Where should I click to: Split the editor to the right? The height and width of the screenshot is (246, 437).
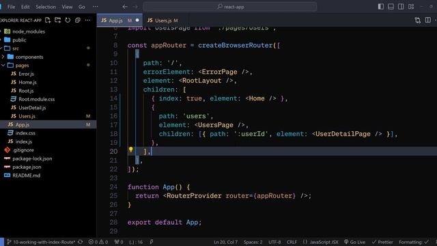point(428,20)
